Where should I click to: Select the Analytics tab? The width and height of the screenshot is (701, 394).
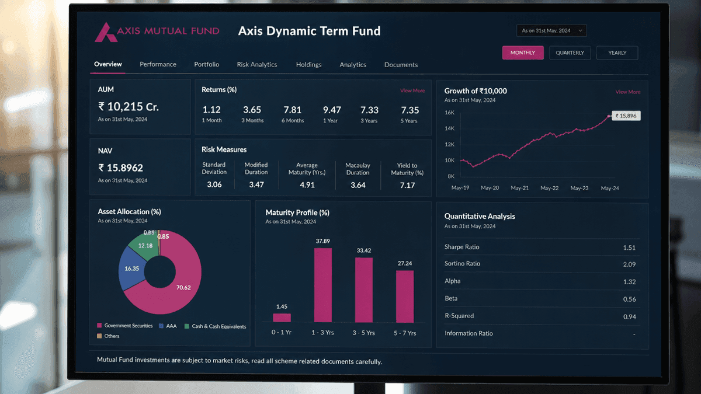(x=353, y=65)
